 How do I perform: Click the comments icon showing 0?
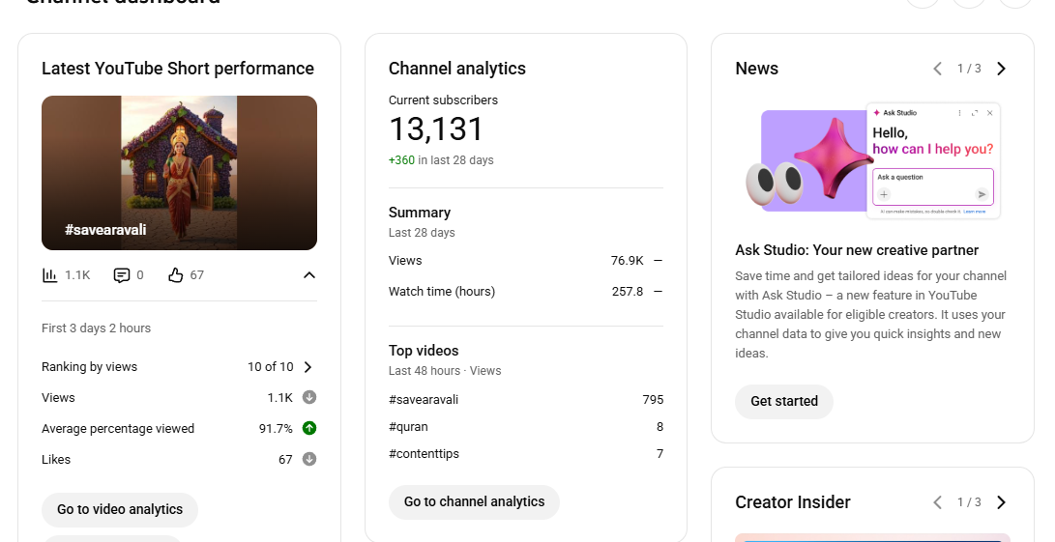pos(122,275)
